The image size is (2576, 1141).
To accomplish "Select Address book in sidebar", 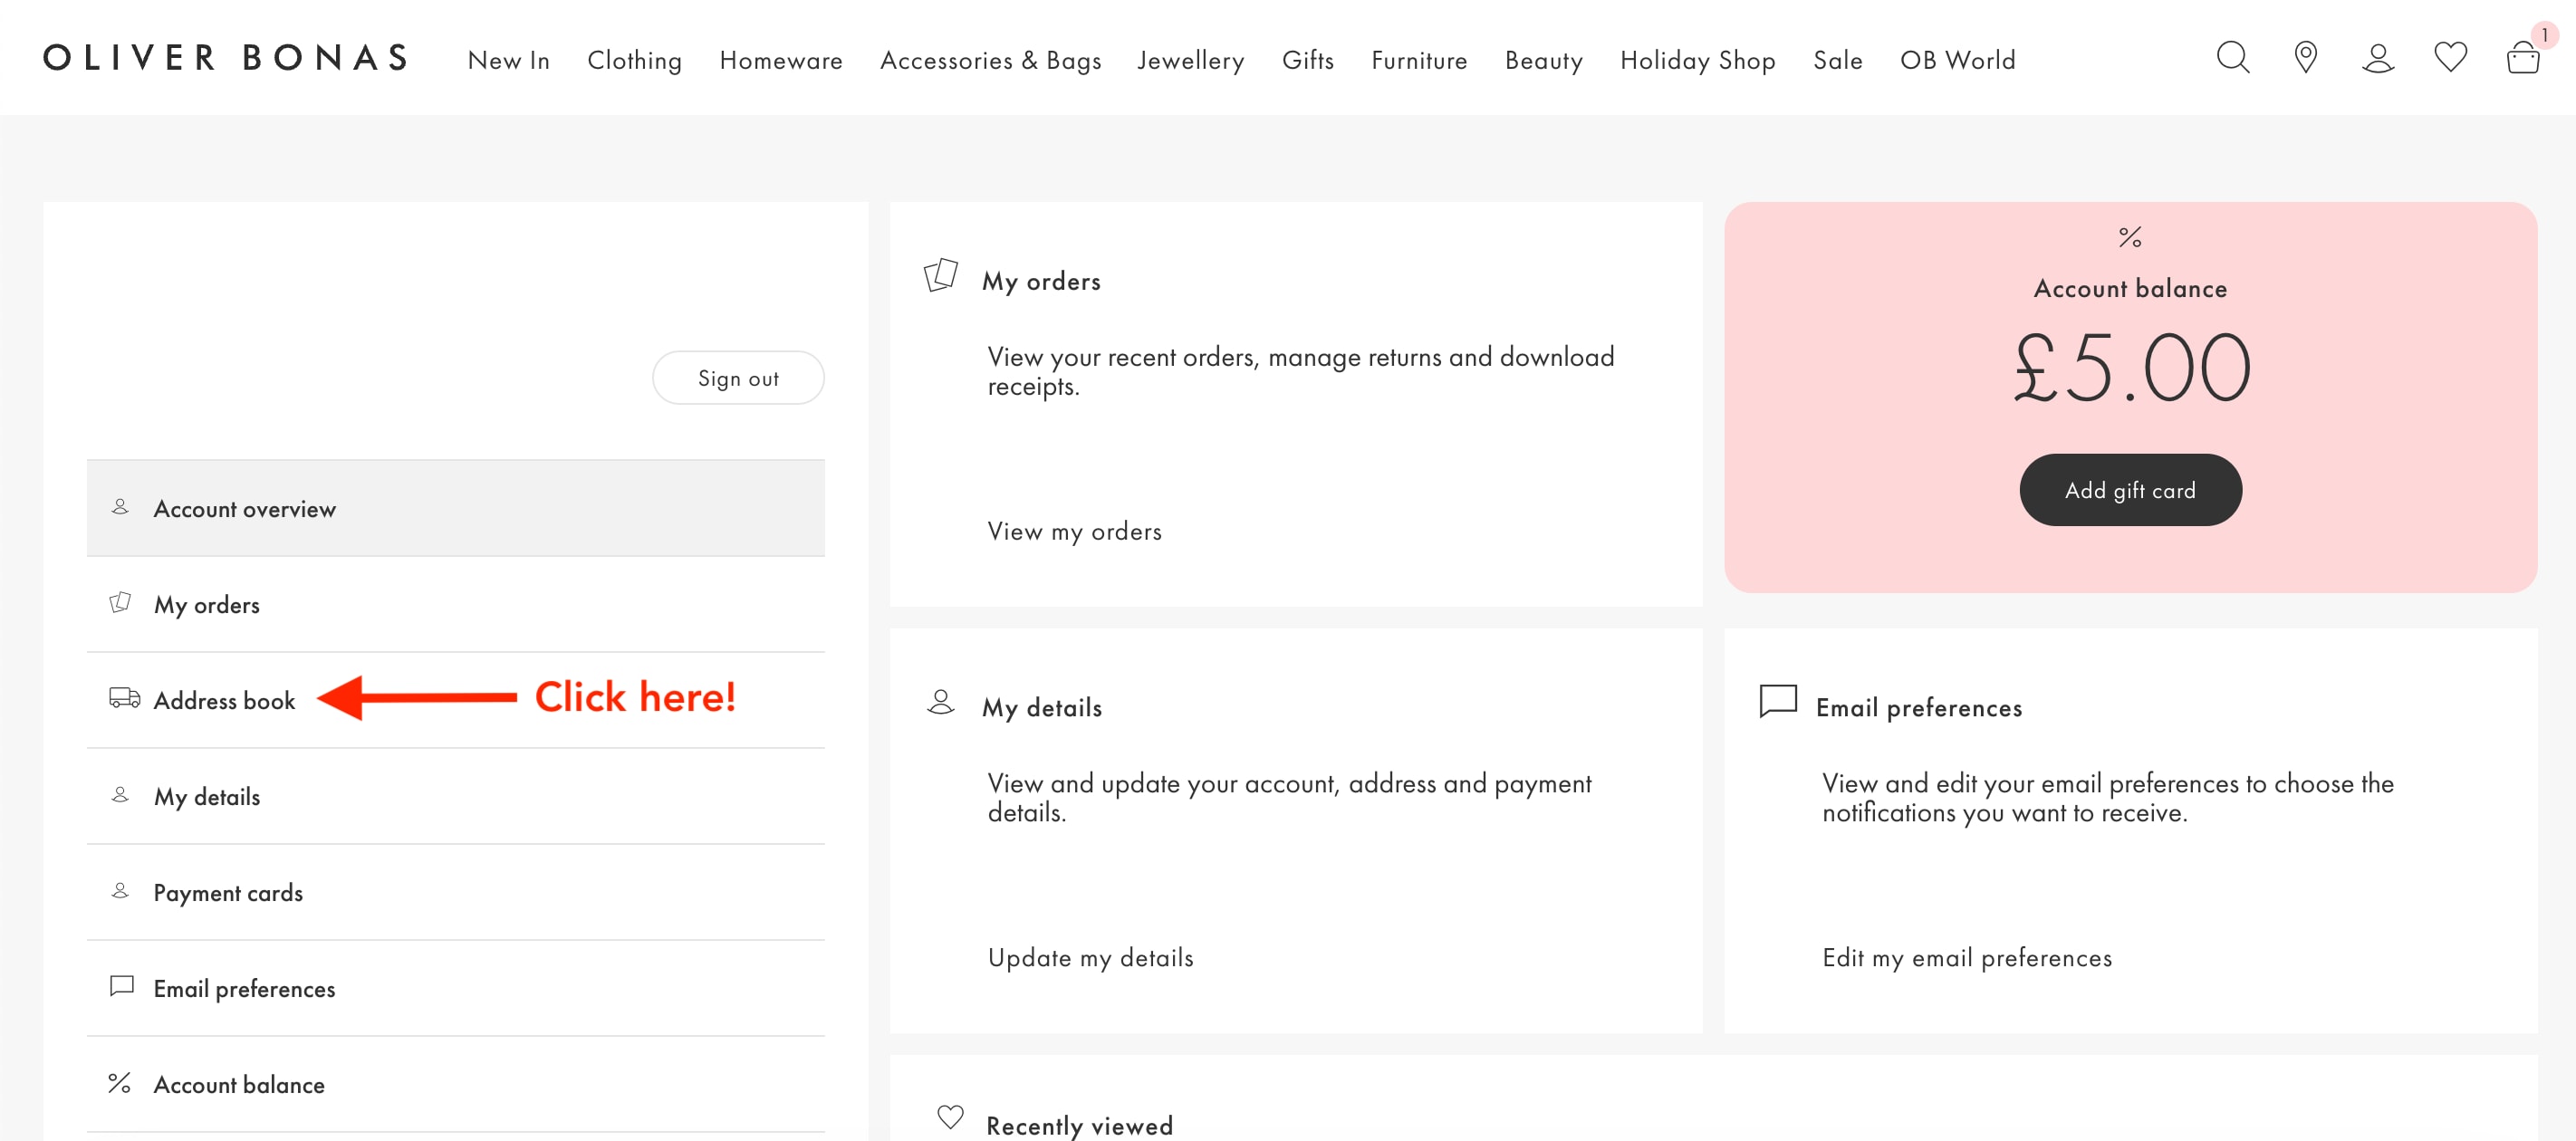I will coord(455,700).
